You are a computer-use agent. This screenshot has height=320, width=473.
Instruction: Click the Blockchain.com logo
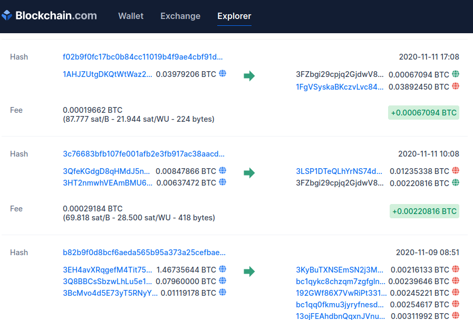[50, 16]
